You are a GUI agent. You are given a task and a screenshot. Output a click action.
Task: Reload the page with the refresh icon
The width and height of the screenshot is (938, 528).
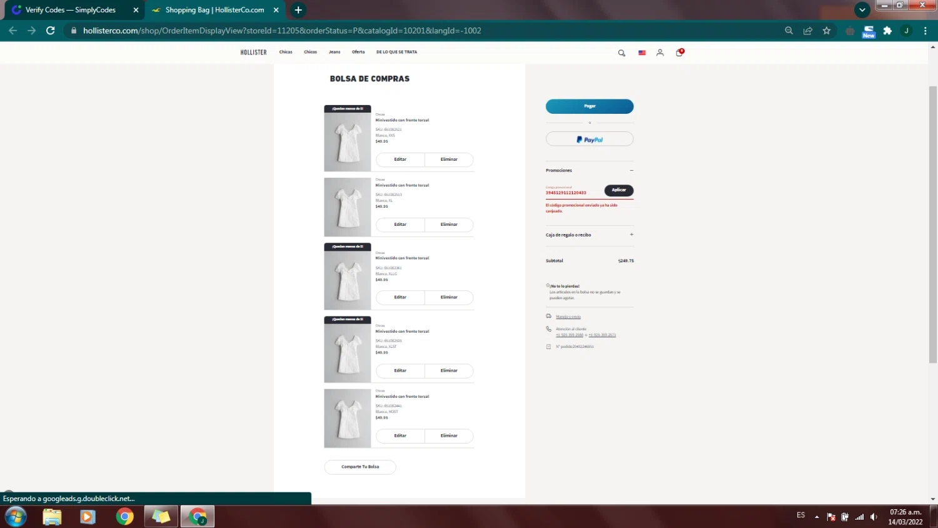(51, 31)
